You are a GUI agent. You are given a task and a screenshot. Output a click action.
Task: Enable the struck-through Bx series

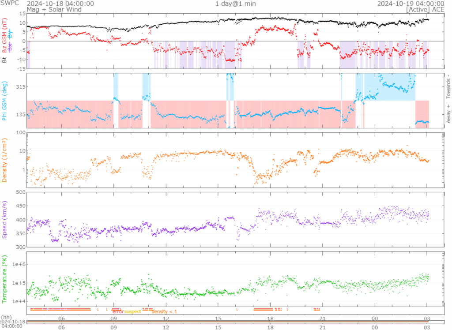[x=10, y=47]
